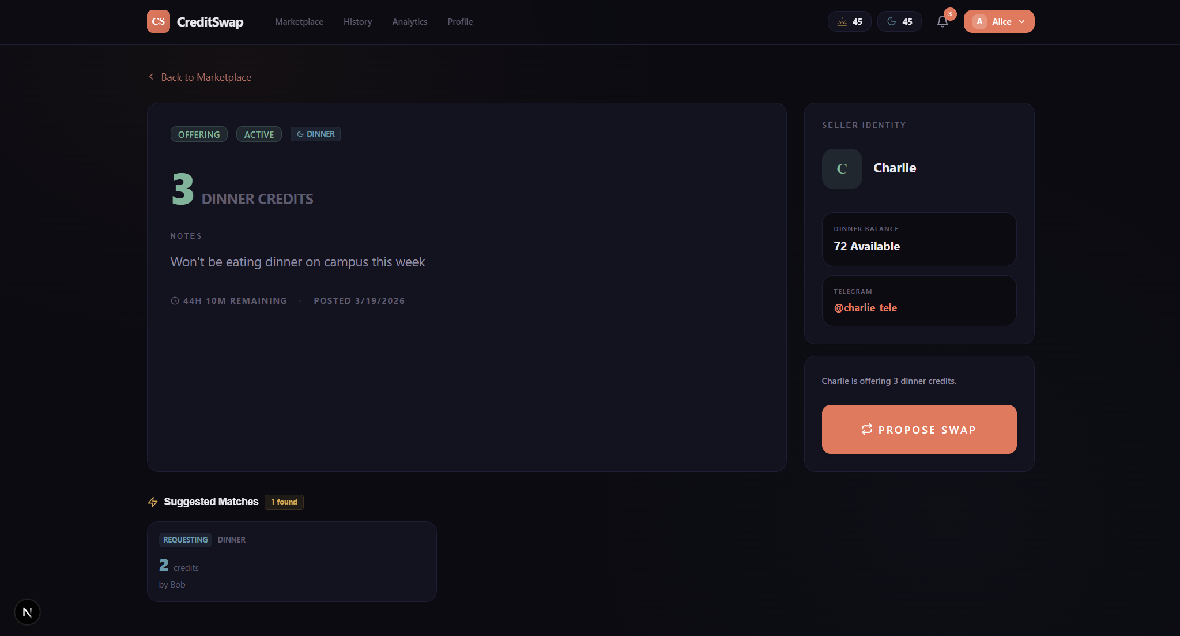The image size is (1180, 636).
Task: Click the back arrow chevron icon
Action: point(151,77)
